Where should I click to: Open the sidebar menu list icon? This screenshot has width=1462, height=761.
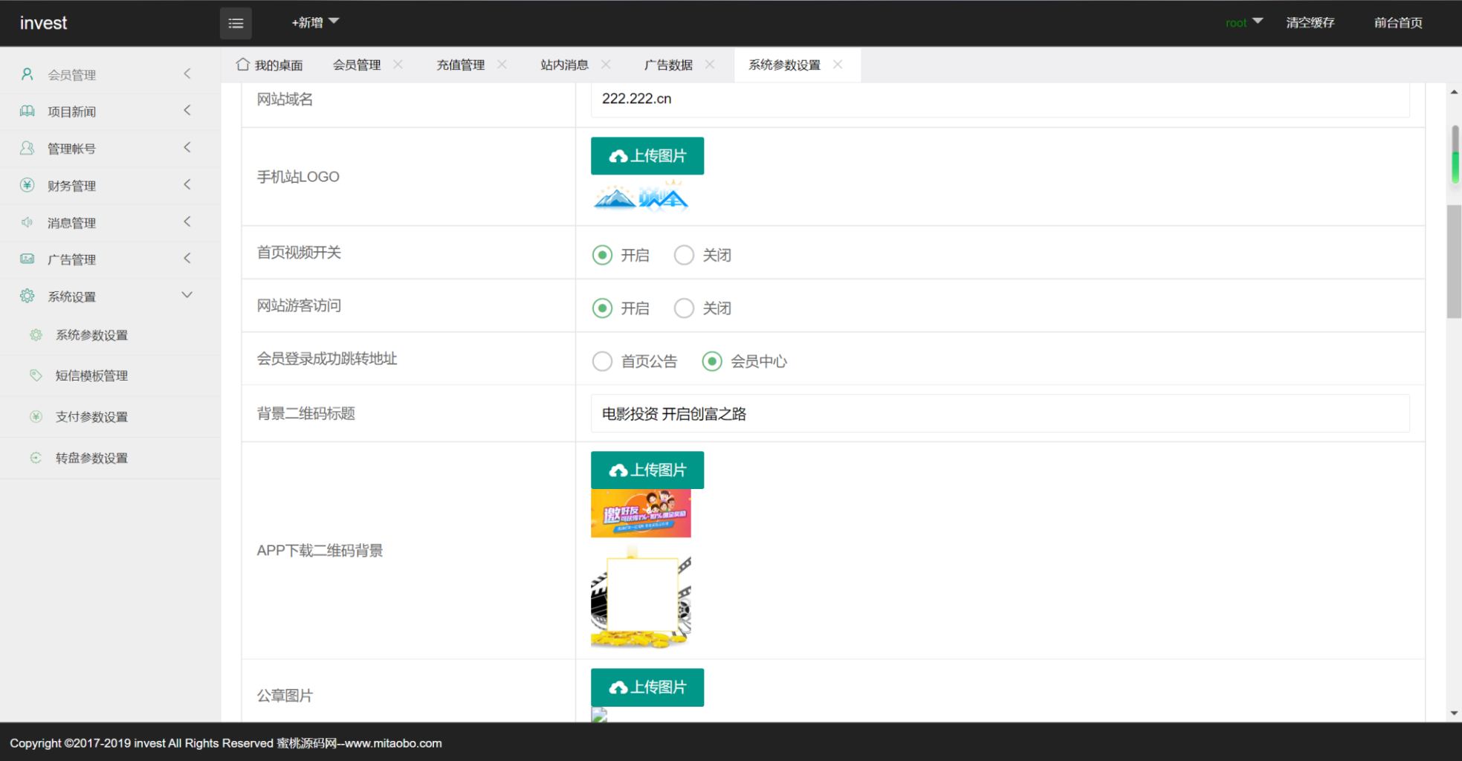tap(236, 23)
